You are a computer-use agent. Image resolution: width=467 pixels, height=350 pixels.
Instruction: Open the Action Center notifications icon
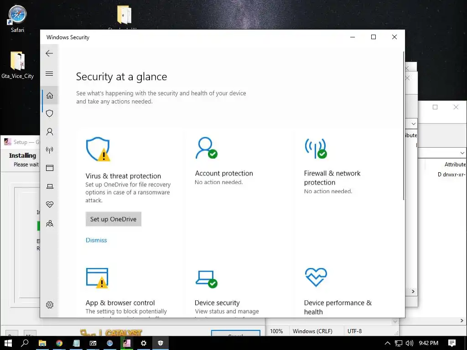pyautogui.click(x=452, y=343)
